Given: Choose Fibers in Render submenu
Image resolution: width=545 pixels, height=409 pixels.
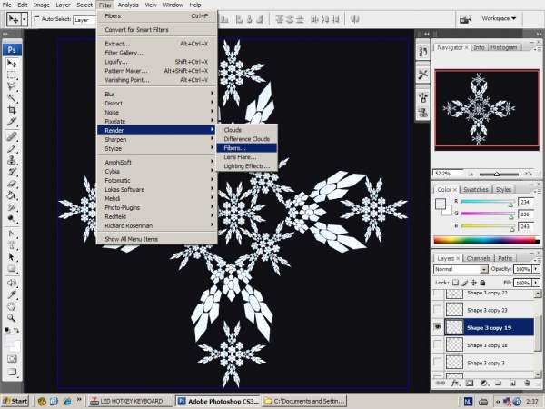Looking at the screenshot, I should click(x=246, y=148).
